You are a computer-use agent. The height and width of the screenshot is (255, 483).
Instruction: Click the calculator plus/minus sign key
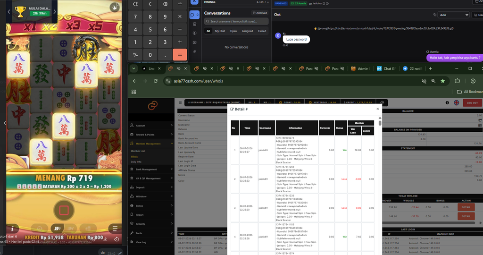coord(135,55)
